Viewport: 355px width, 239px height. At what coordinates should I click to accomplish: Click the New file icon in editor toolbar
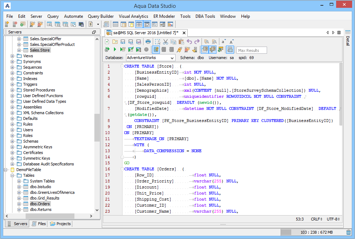(107, 42)
